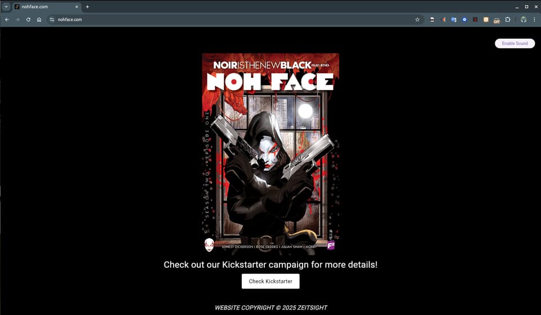Screen dimensions: 541x315
Task: Click the Noh Face comic cover image
Action: [270, 154]
